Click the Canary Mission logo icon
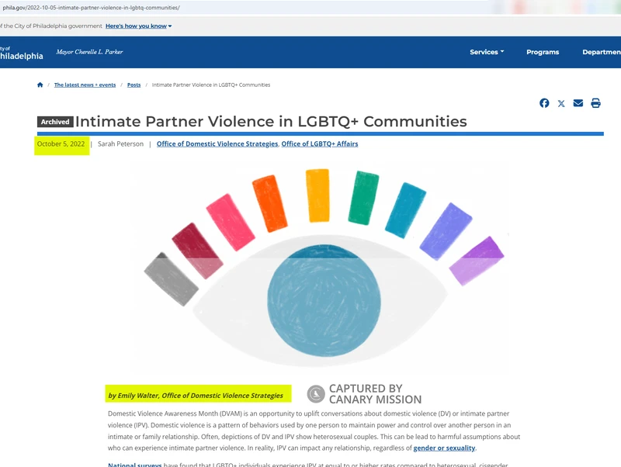The height and width of the screenshot is (467, 621). 315,394
